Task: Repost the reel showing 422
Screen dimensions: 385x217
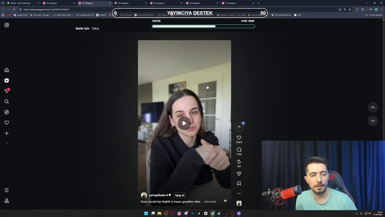Action: click(x=239, y=162)
